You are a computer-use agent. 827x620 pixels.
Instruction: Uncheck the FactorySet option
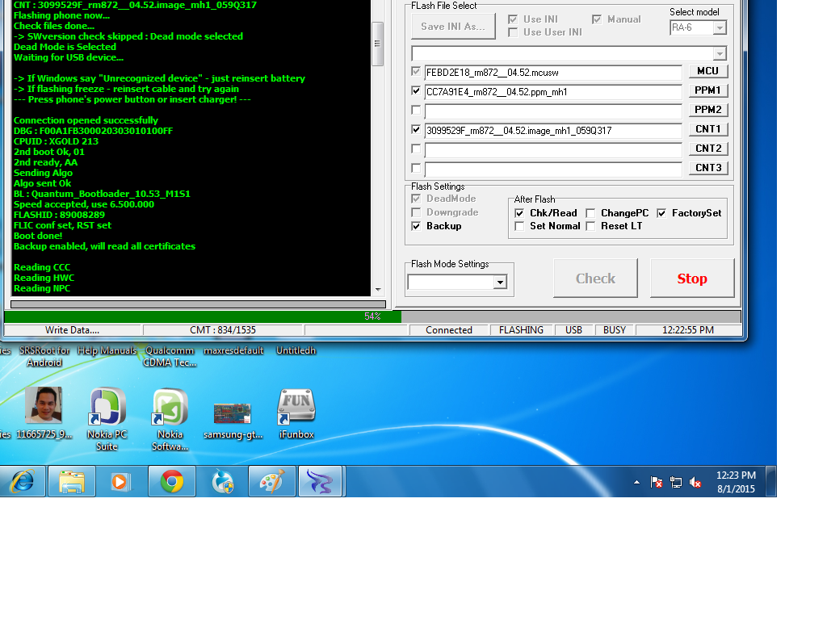click(661, 213)
